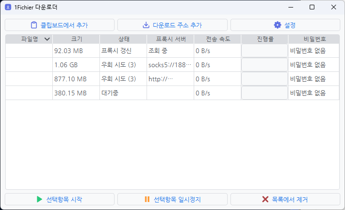
Task: Click 비밀번호 없음 in the 877.10 MB row
Action: [x=314, y=79]
